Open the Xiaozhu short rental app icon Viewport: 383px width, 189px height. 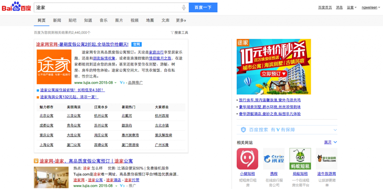[x=247, y=159]
